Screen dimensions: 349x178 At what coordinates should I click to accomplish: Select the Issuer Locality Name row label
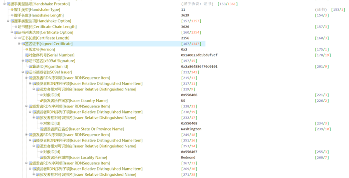75,158
